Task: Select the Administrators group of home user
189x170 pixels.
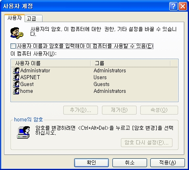Action: point(110,91)
